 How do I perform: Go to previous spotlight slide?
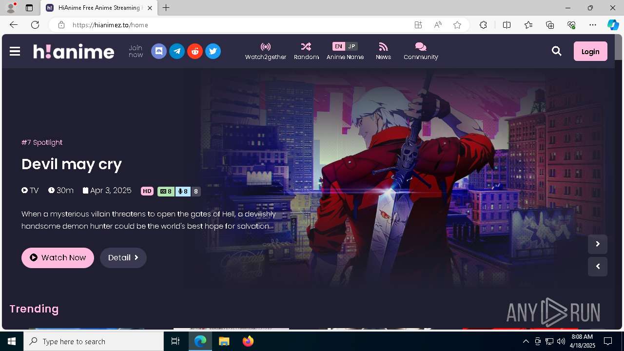click(598, 267)
